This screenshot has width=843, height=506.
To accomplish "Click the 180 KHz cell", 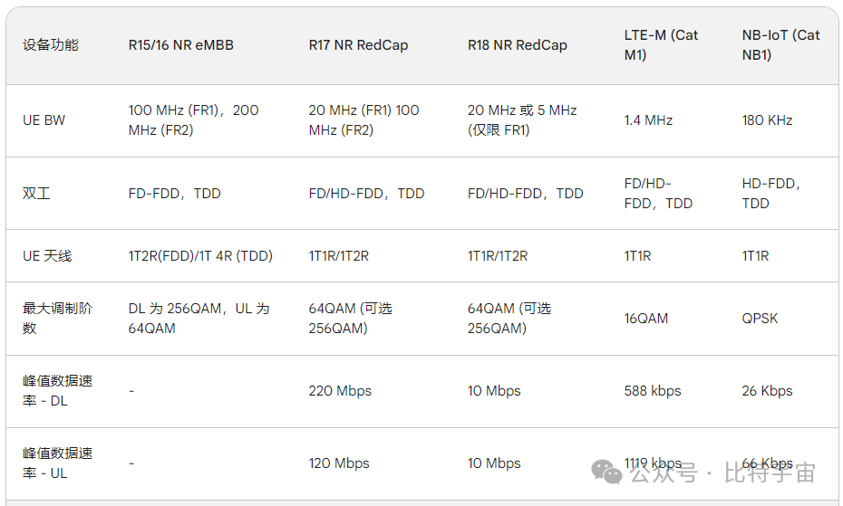I will click(x=767, y=120).
